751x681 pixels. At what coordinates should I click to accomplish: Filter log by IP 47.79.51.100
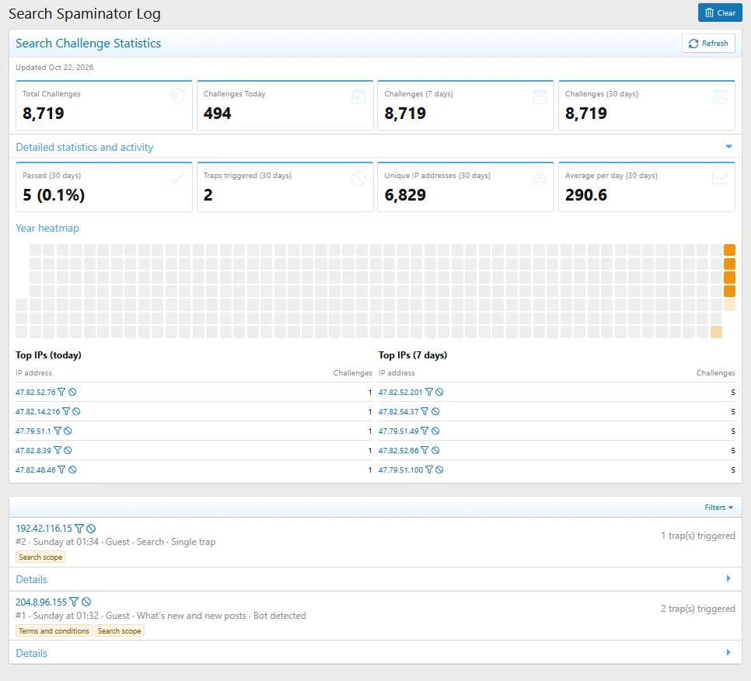point(429,470)
